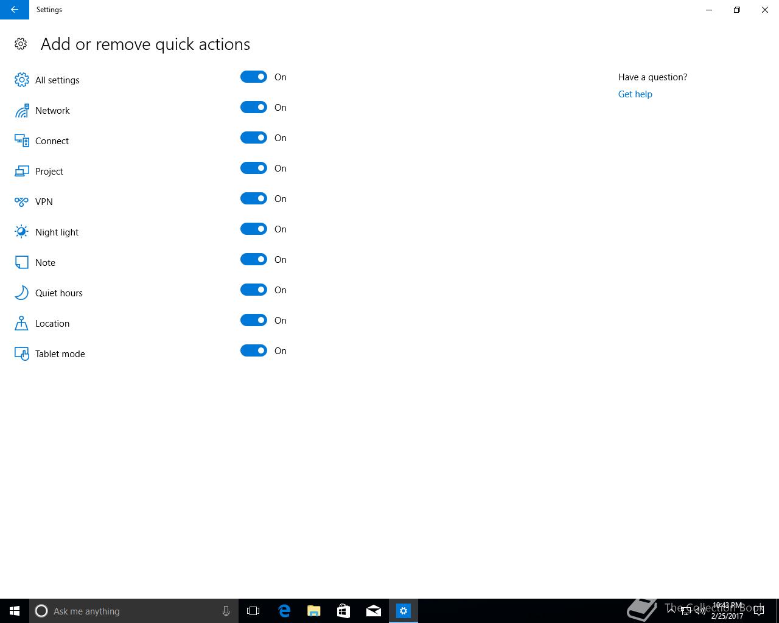Click the Network quick action icon
The height and width of the screenshot is (623, 779).
click(21, 110)
